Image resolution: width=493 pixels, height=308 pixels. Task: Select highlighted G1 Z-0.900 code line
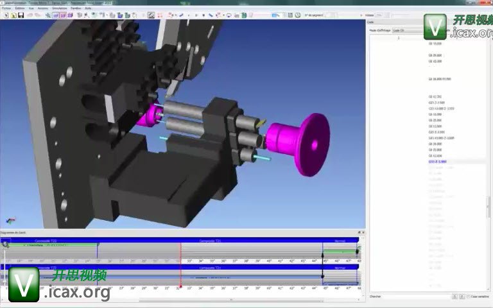[x=437, y=162]
